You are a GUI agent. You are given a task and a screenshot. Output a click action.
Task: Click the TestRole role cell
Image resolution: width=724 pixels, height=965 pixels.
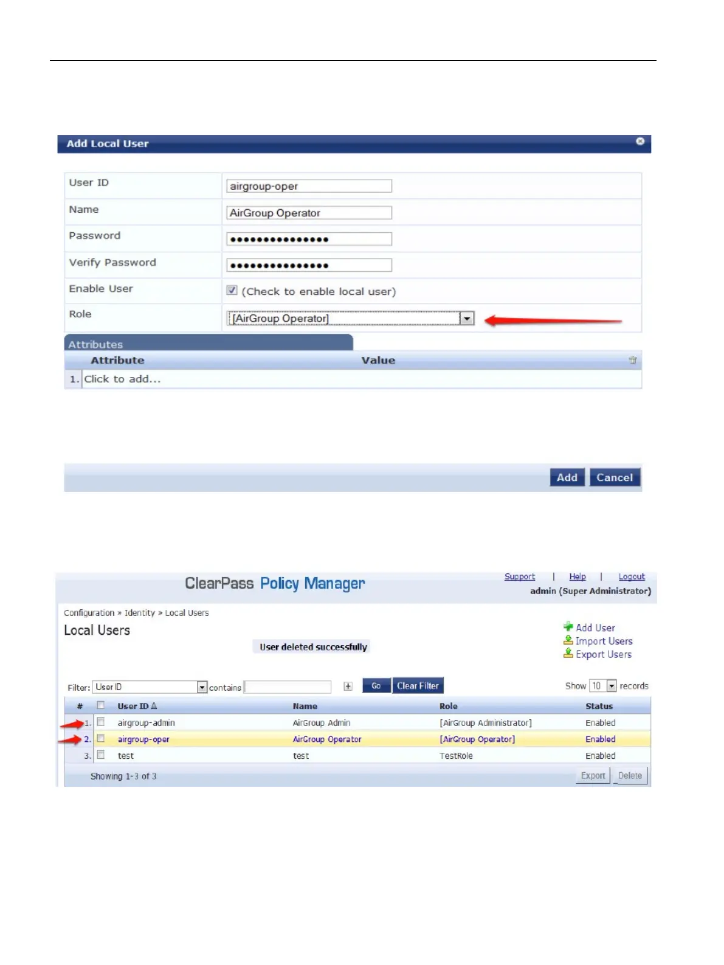[456, 756]
